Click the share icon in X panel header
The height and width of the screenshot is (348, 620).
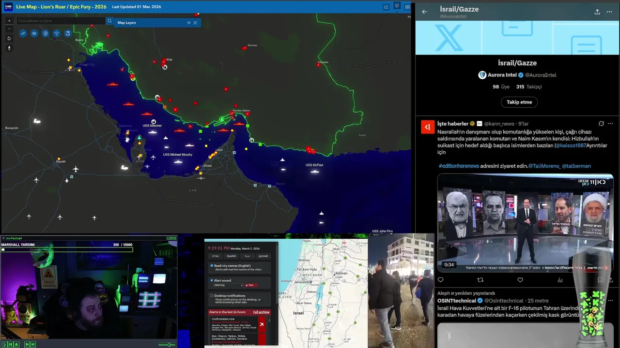(597, 12)
